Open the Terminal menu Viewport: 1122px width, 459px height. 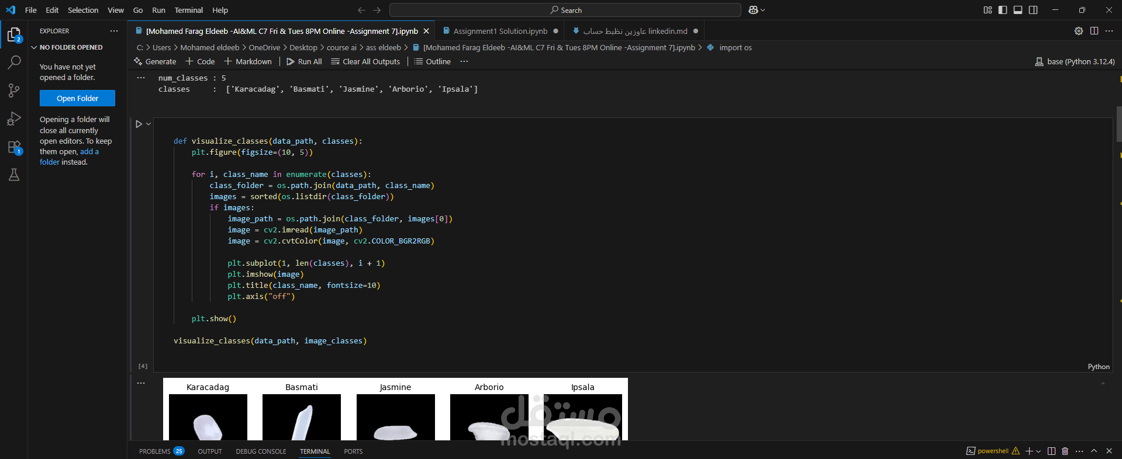click(x=189, y=10)
